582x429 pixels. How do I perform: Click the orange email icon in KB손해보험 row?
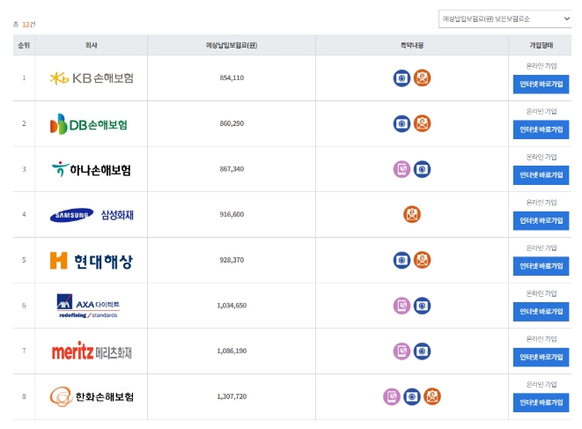click(422, 78)
